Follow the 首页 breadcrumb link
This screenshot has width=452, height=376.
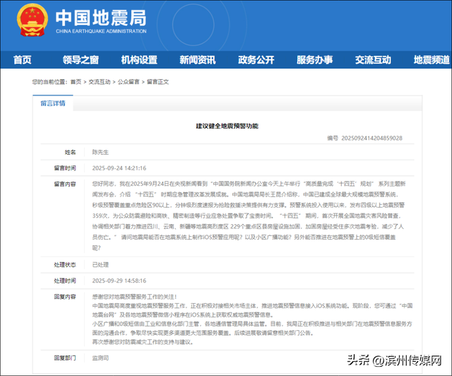76,82
